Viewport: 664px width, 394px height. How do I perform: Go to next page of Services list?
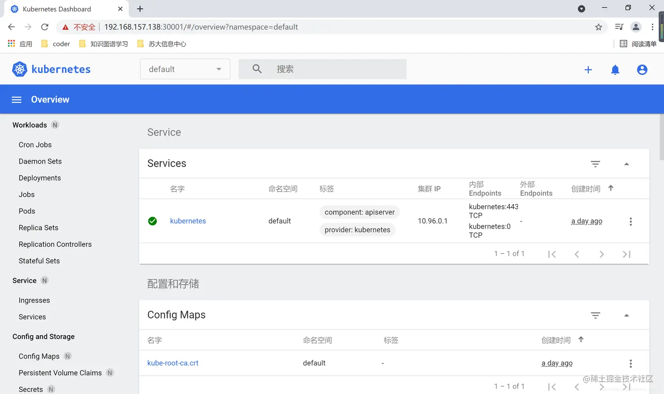pos(602,254)
